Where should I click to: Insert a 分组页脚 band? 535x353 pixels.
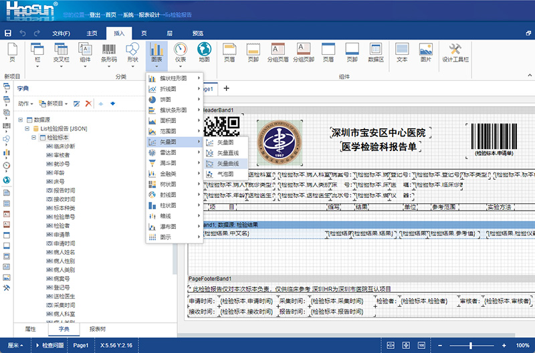[304, 53]
